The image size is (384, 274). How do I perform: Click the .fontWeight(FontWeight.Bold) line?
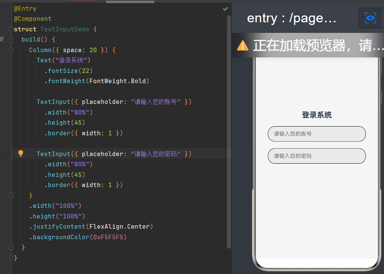point(97,81)
